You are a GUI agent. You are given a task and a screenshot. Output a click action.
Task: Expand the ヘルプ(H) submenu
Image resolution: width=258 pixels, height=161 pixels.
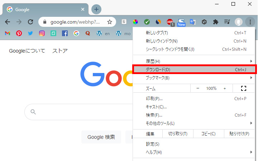(194, 152)
